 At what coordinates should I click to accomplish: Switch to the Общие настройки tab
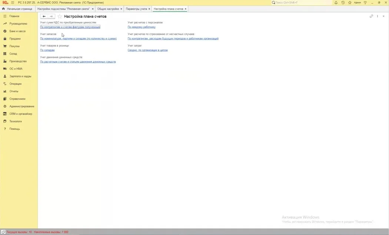[x=108, y=9]
